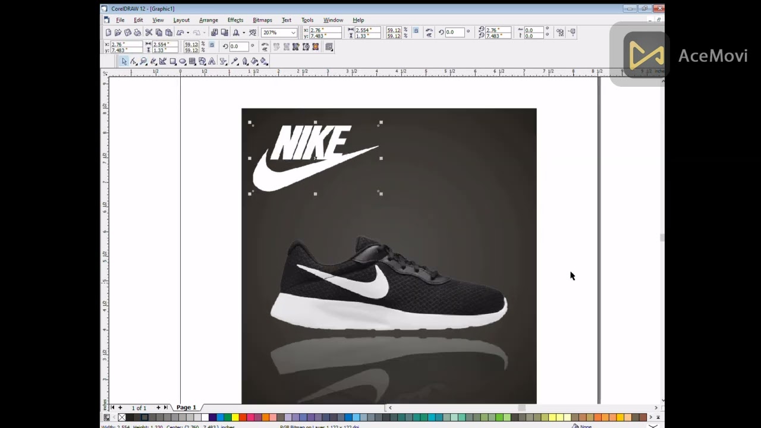Open the File menu
Viewport: 761px width, 428px height.
(x=120, y=20)
